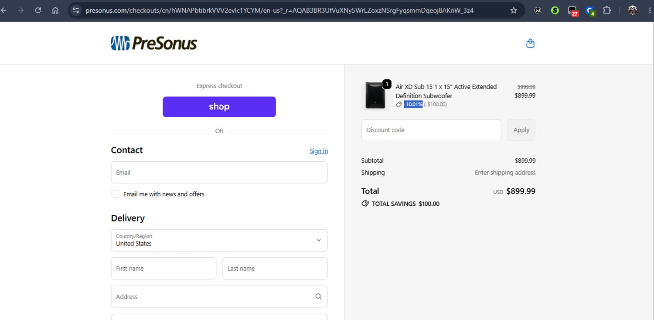Screen dimensions: 654x320
Task: Open the Country/Region dropdown
Action: [x=219, y=240]
